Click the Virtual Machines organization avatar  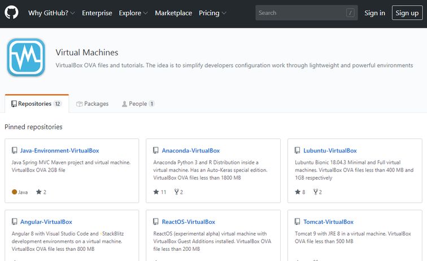pyautogui.click(x=25, y=57)
